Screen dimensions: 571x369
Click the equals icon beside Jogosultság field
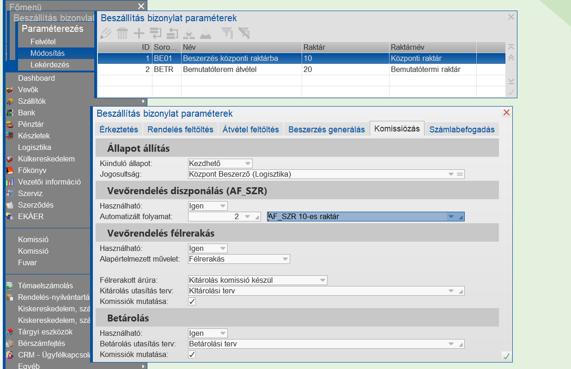point(460,174)
